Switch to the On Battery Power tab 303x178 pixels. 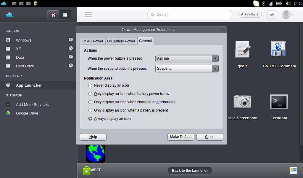coord(121,41)
